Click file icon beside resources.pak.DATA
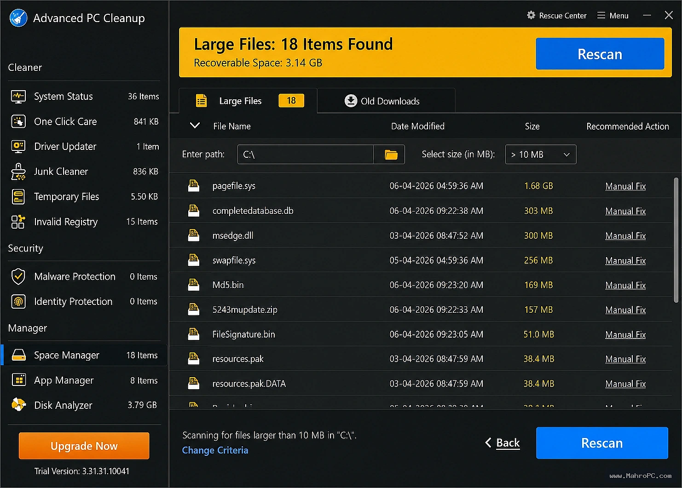Viewport: 682px width, 488px height. [194, 384]
